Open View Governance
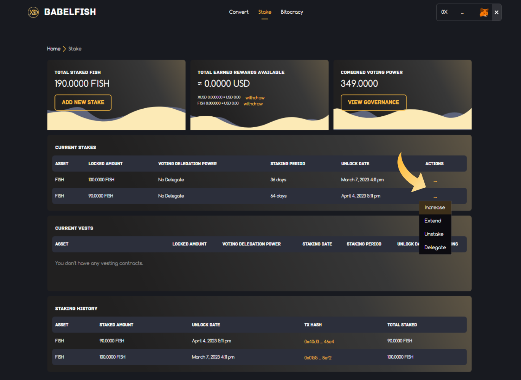Image resolution: width=521 pixels, height=380 pixels. point(373,103)
